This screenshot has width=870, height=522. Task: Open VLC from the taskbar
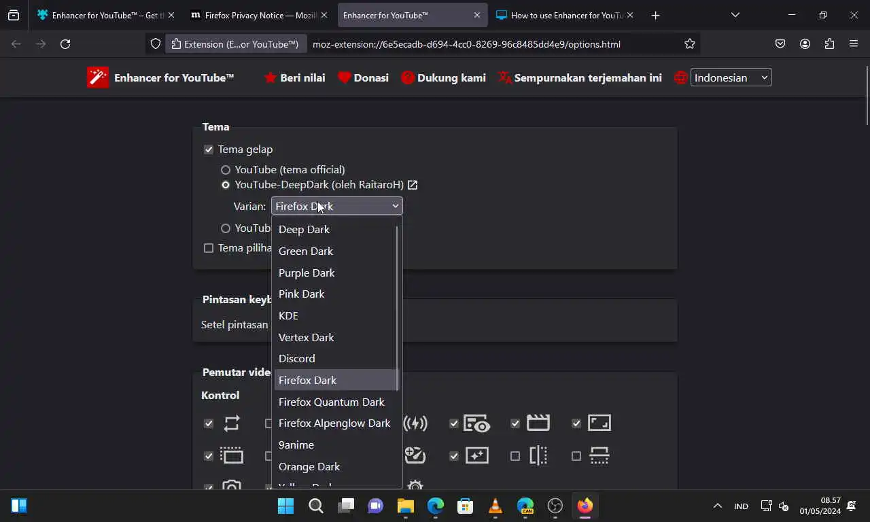495,506
